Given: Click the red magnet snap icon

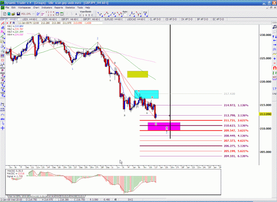Looking at the screenshot, I should (274, 68).
